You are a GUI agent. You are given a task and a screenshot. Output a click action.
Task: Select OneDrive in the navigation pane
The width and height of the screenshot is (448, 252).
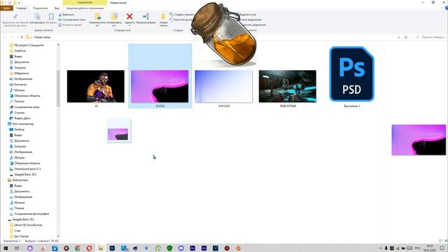[20, 51]
